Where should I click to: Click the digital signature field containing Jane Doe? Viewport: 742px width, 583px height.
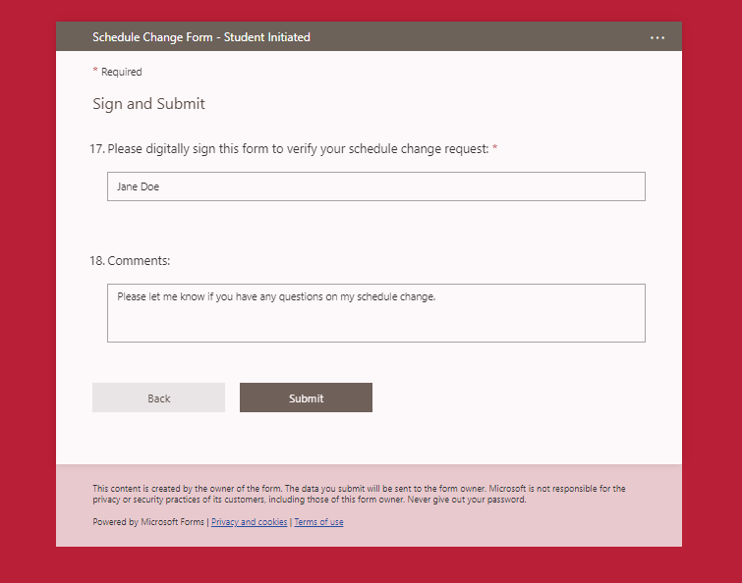[x=376, y=186]
